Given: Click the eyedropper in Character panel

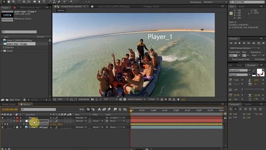Looking at the screenshot, I should coord(254,70).
